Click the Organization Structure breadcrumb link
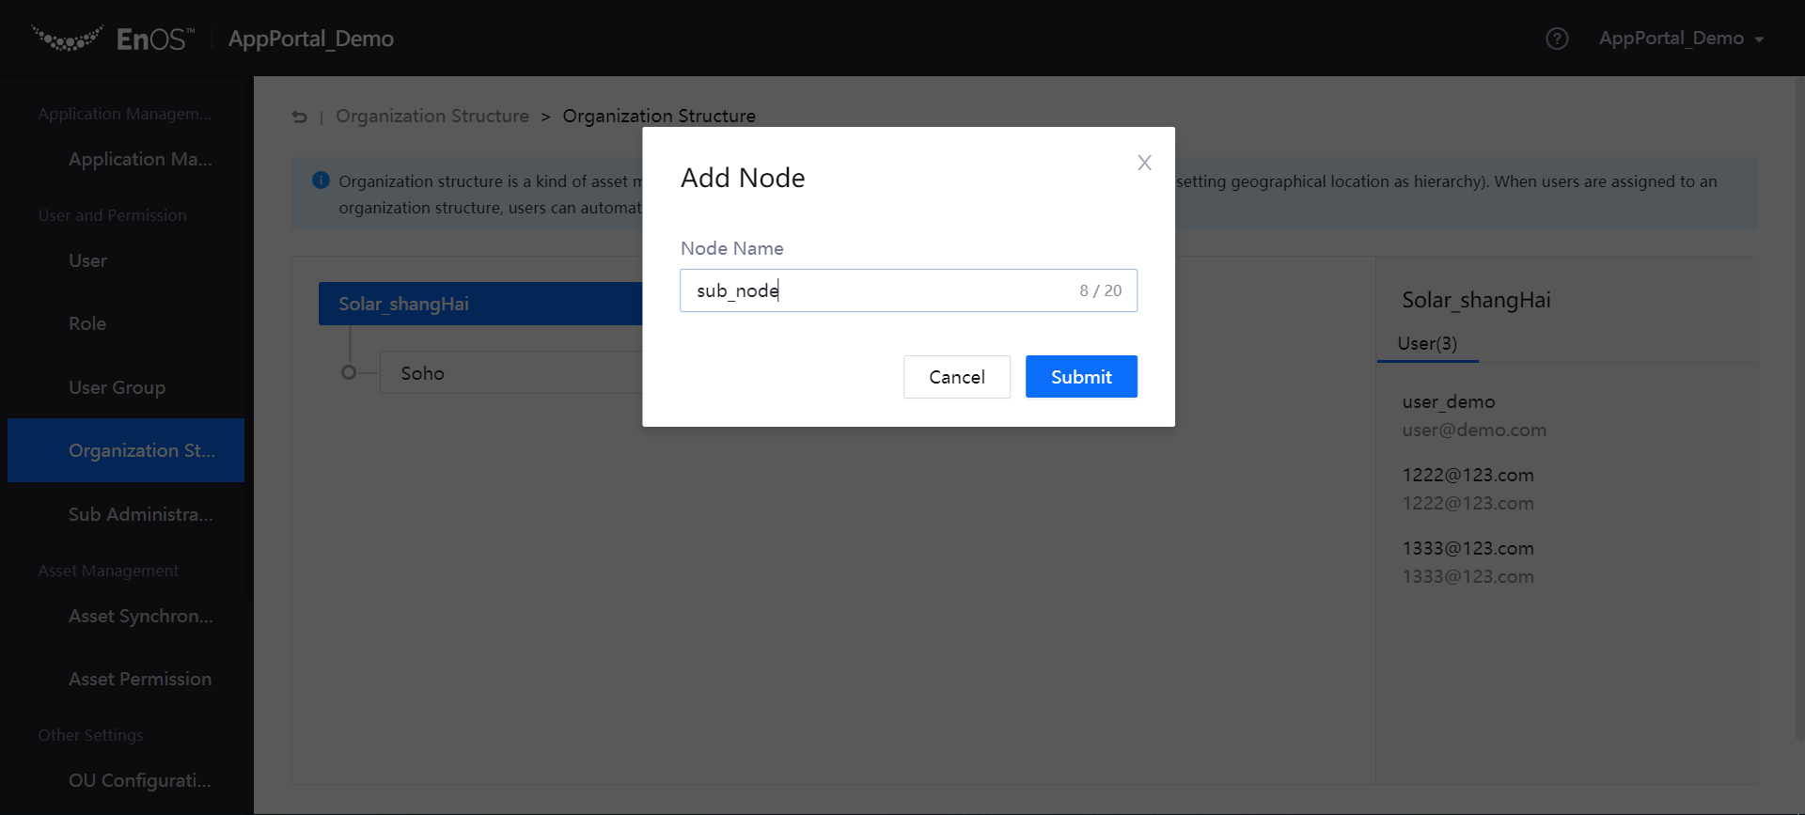 (432, 116)
